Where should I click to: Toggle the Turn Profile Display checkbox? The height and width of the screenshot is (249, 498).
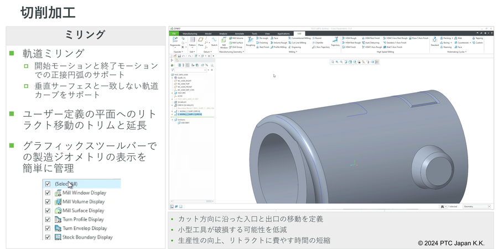pos(48,220)
